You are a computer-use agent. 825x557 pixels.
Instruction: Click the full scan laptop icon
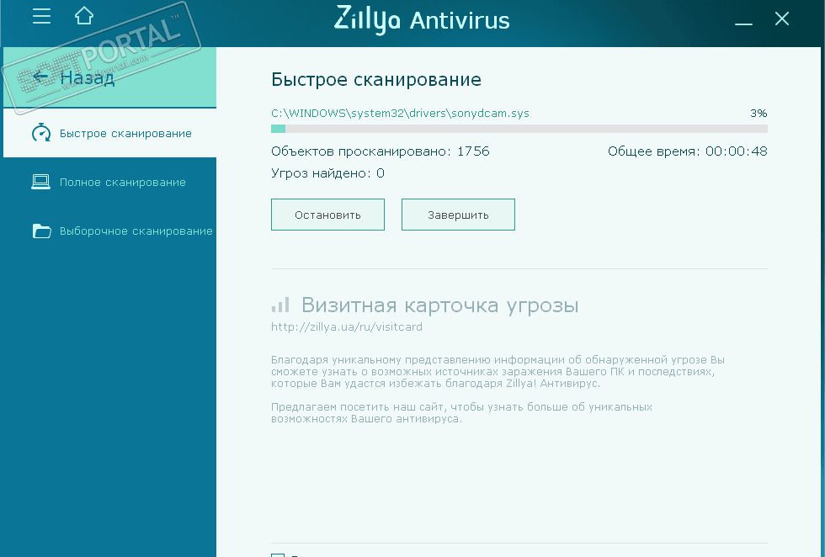[x=41, y=182]
